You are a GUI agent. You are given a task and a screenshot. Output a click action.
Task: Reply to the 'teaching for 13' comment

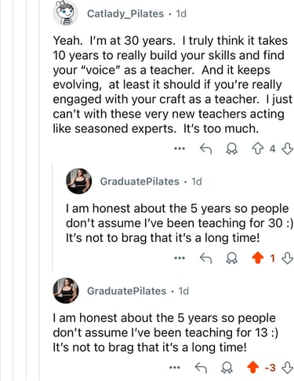tap(201, 368)
